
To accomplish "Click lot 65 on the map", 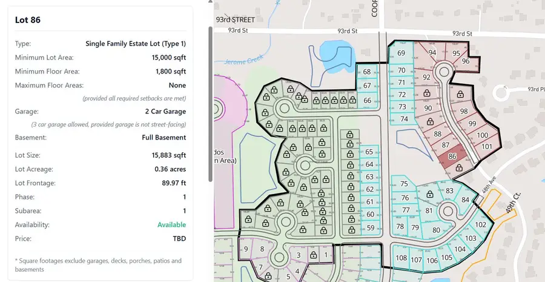I will point(369,152).
